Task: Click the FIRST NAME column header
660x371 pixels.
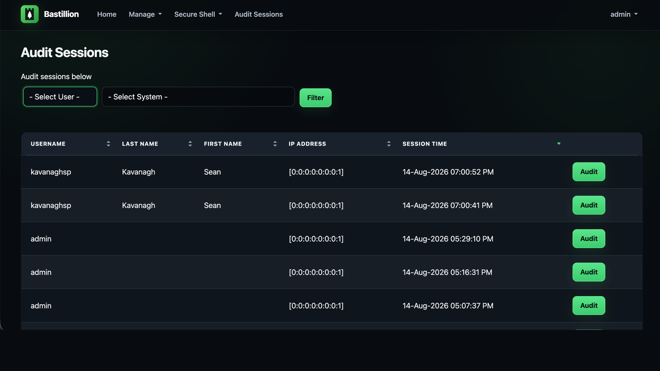Action: tap(223, 144)
